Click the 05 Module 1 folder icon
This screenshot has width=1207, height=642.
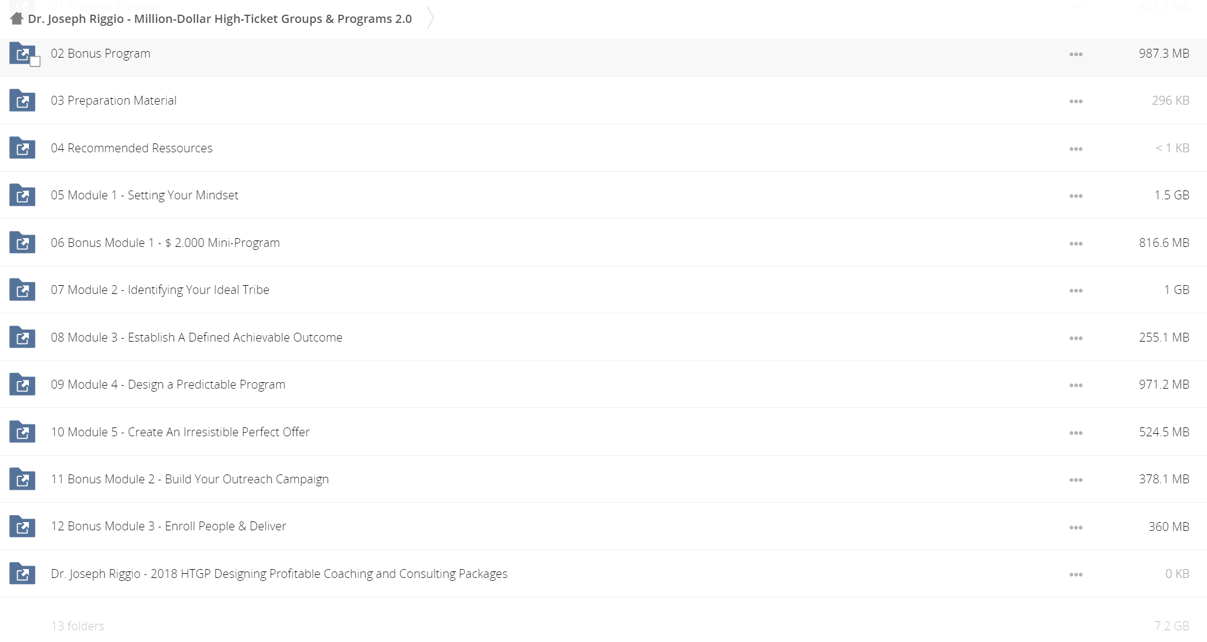22,195
